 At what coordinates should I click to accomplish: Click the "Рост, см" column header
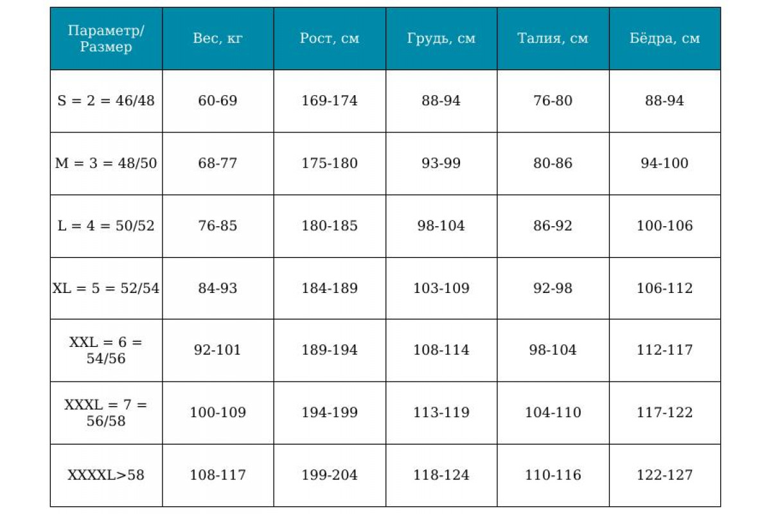(330, 39)
